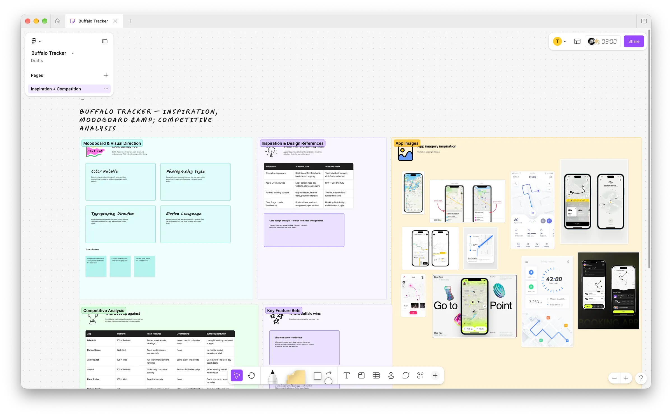This screenshot has width=672, height=416.
Task: Select the Move cursor tool
Action: pyautogui.click(x=237, y=375)
